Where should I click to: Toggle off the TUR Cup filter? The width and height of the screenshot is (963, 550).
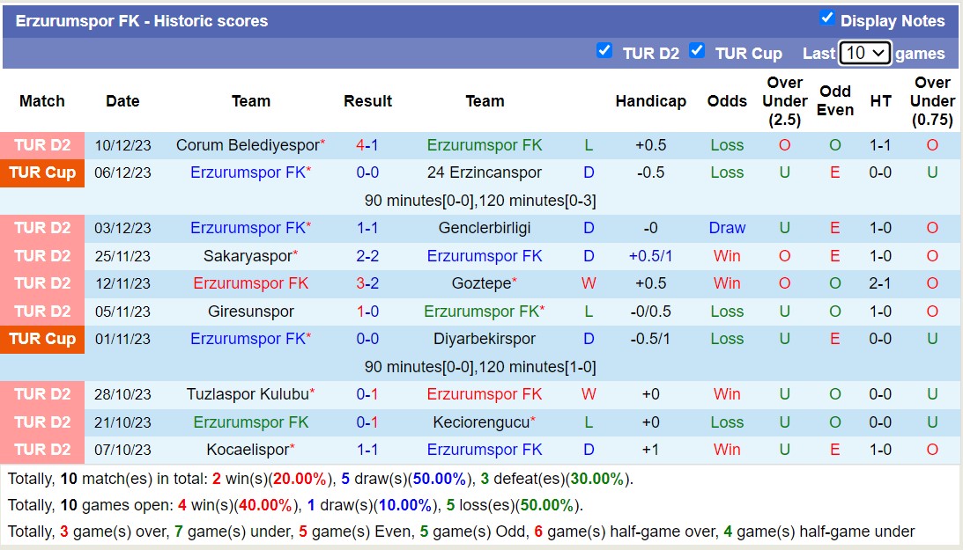[x=697, y=52]
